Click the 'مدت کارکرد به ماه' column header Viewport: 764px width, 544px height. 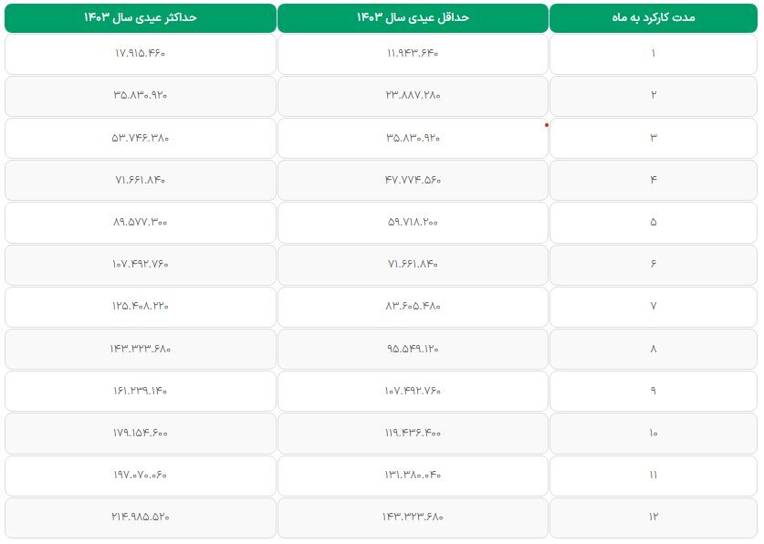pos(654,18)
